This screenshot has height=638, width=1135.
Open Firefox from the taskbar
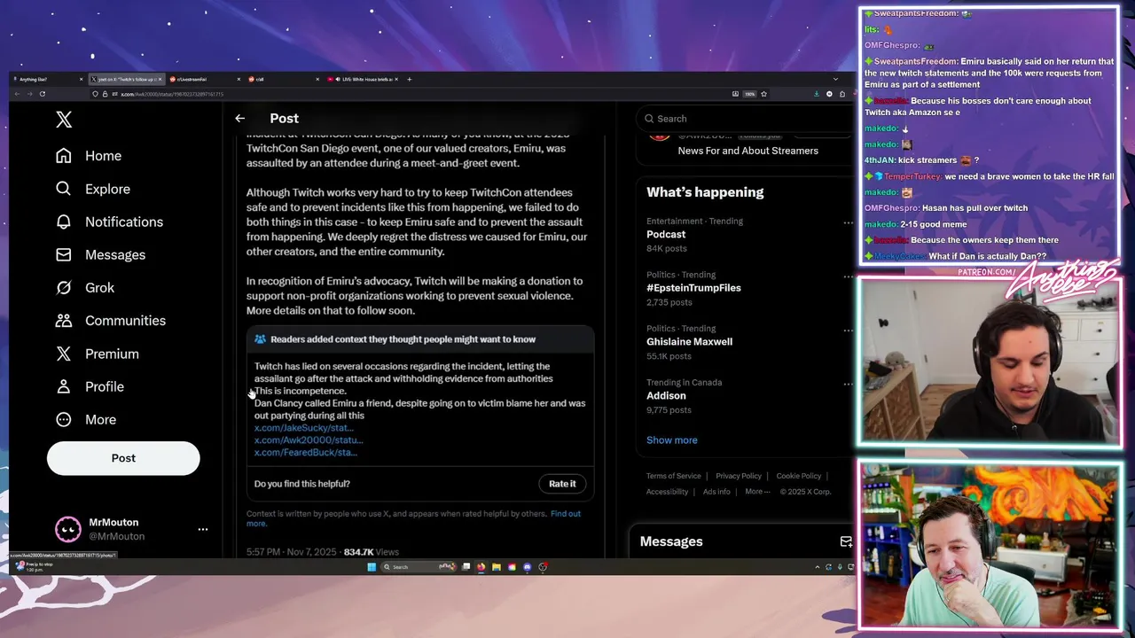point(481,567)
